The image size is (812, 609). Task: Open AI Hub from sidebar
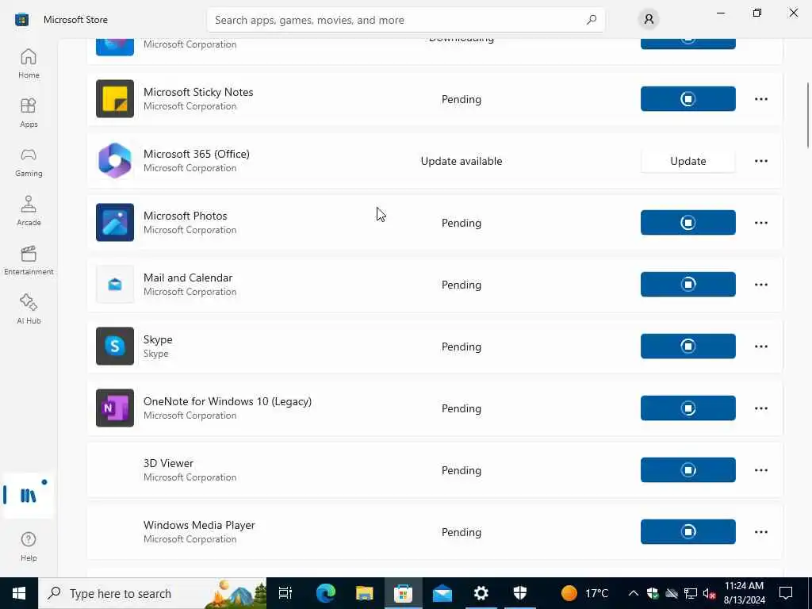point(29,309)
